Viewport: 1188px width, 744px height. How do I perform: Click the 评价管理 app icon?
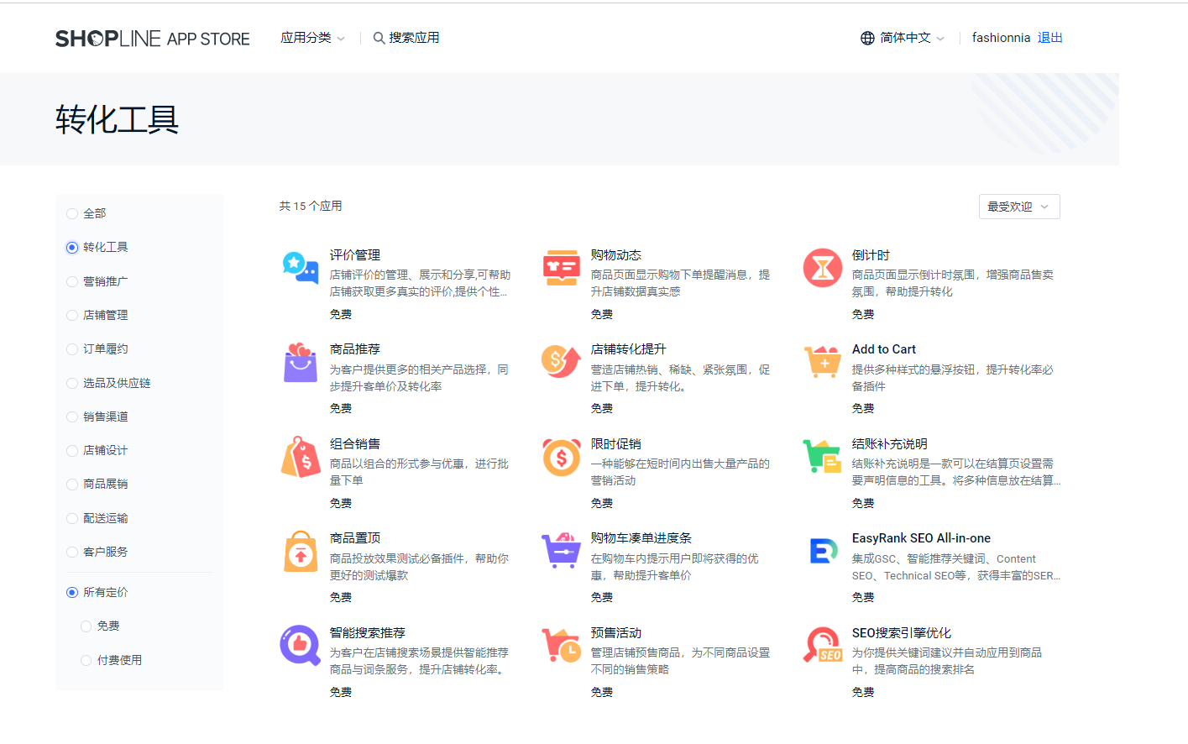pyautogui.click(x=301, y=269)
